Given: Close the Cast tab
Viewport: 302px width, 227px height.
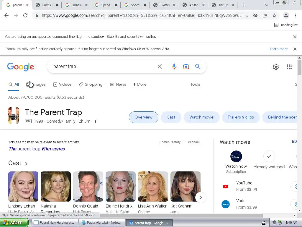Looking at the screenshot, I should (x=57, y=5).
